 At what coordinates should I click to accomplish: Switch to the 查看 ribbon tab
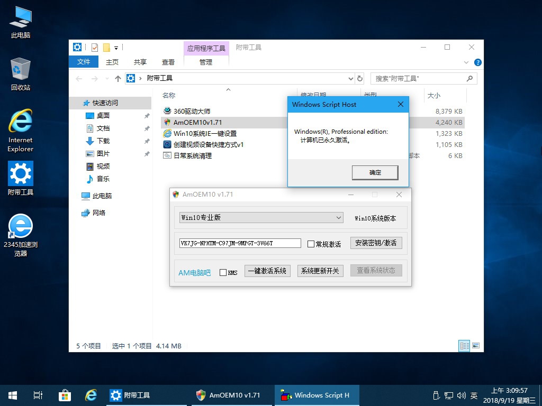pyautogui.click(x=168, y=62)
